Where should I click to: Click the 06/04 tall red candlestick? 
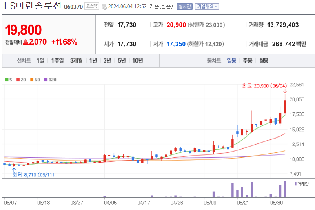click(285, 107)
